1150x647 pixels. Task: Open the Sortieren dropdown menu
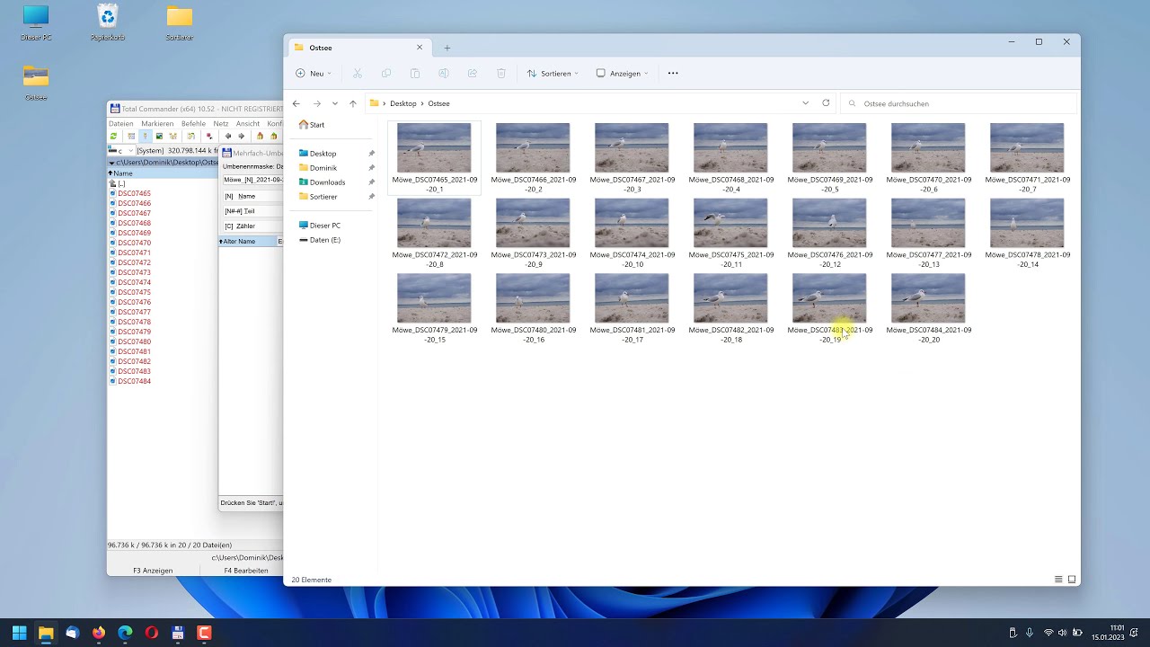(553, 73)
